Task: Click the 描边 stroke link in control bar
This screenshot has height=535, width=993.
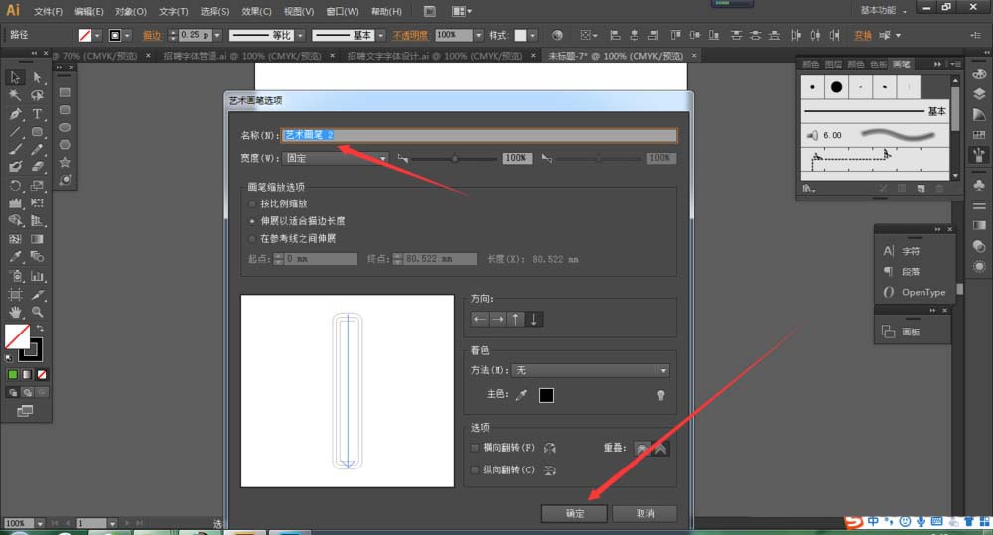Action: (x=151, y=36)
